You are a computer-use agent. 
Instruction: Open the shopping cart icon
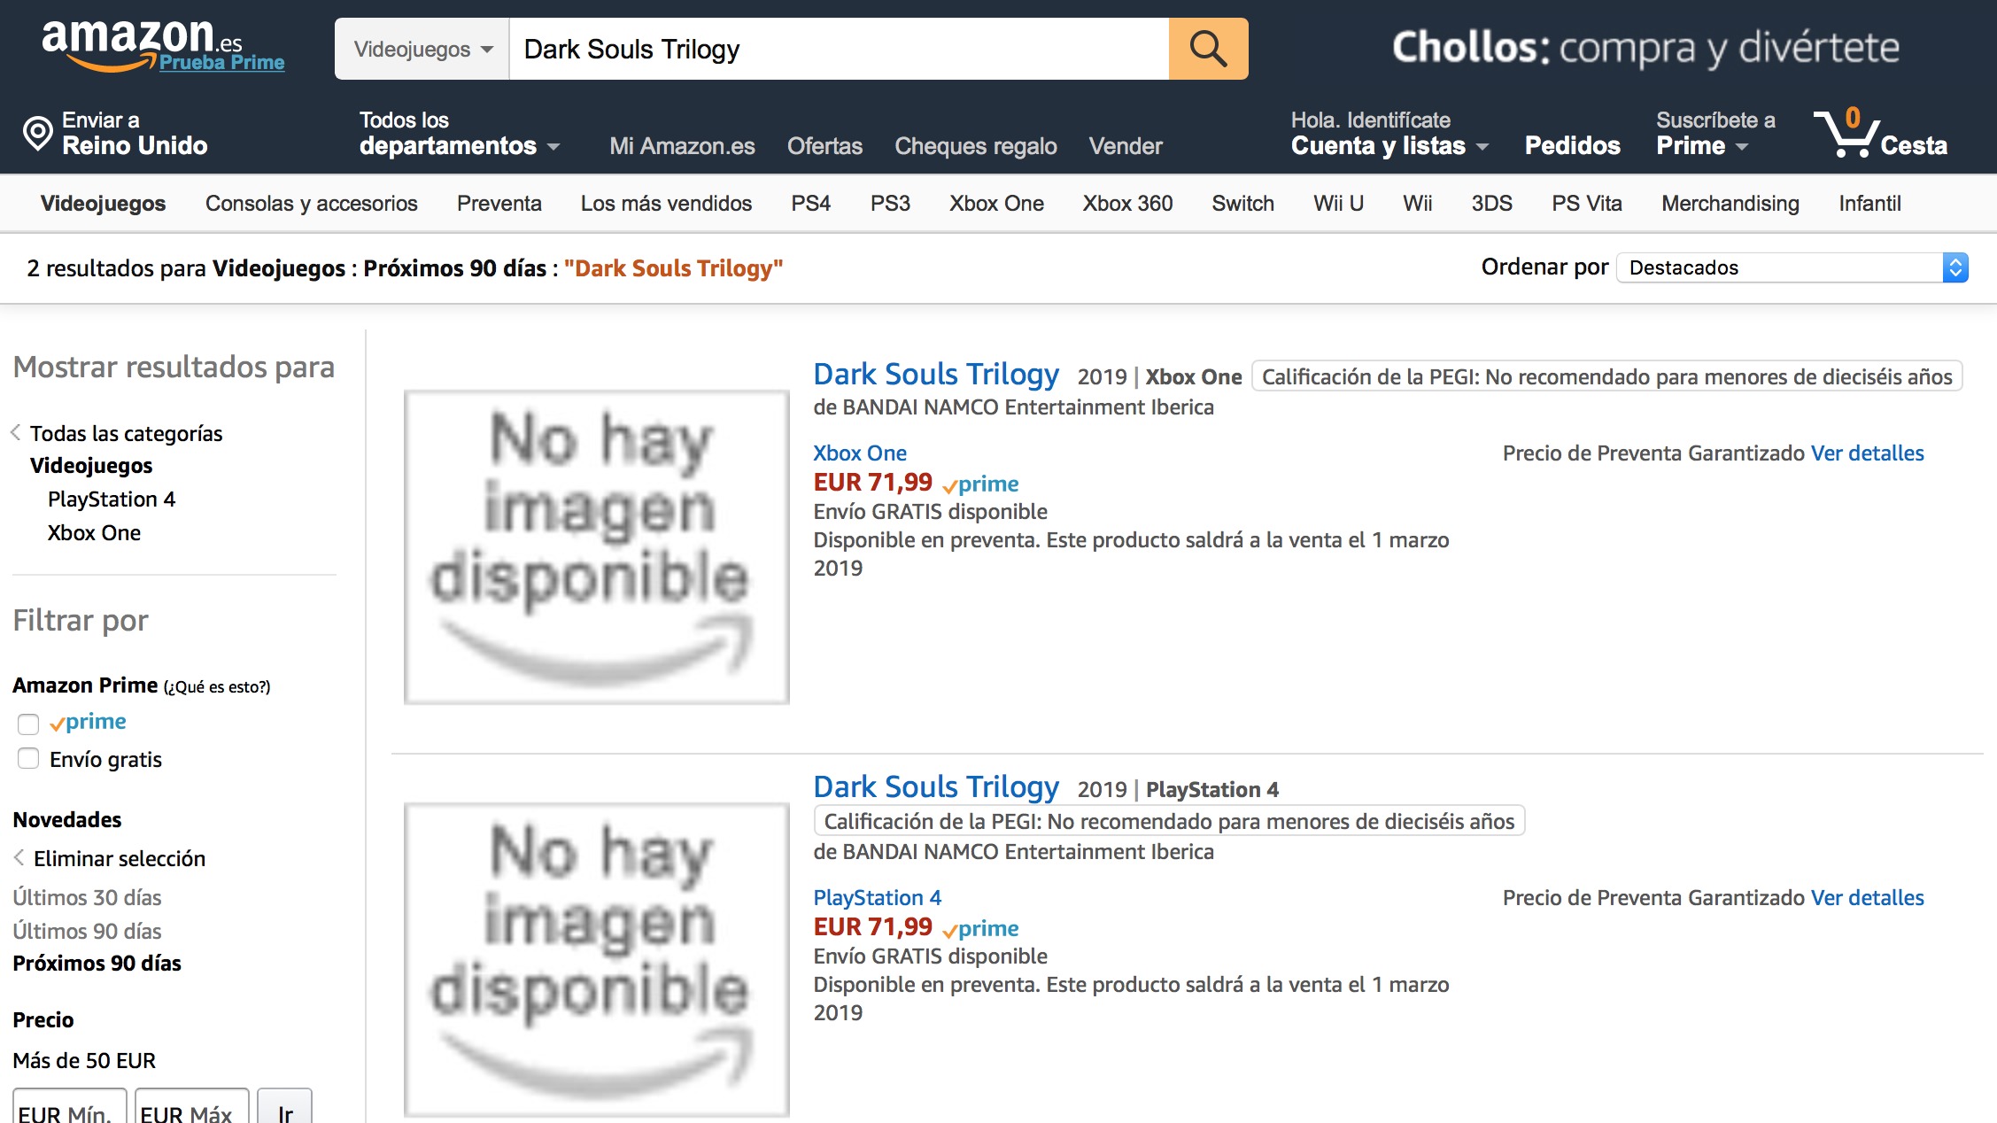pyautogui.click(x=1846, y=135)
